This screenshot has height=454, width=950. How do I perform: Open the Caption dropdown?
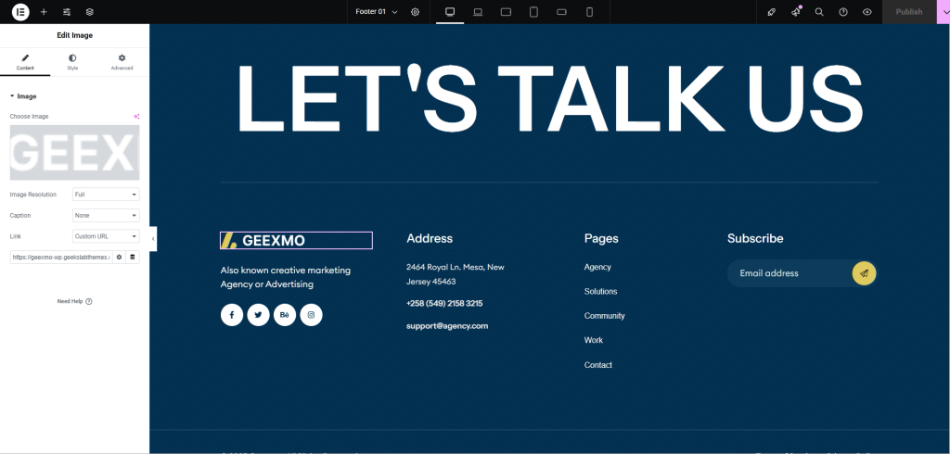[x=106, y=215]
